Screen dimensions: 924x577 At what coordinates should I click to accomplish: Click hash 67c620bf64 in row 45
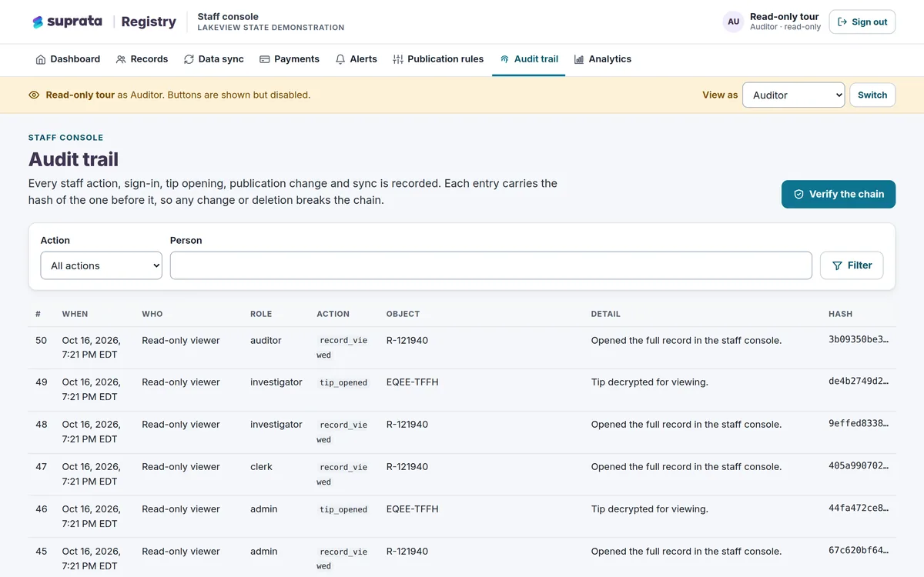pyautogui.click(x=859, y=552)
